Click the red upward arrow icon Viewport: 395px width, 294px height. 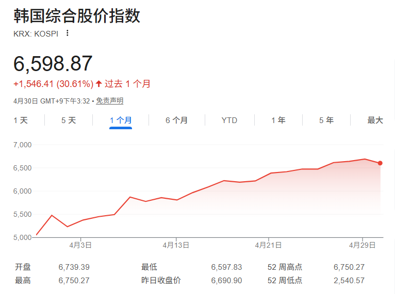click(98, 84)
